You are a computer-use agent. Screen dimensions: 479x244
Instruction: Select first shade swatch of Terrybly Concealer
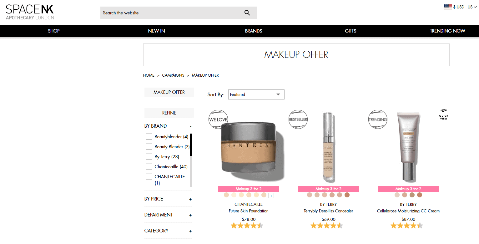[x=310, y=195]
